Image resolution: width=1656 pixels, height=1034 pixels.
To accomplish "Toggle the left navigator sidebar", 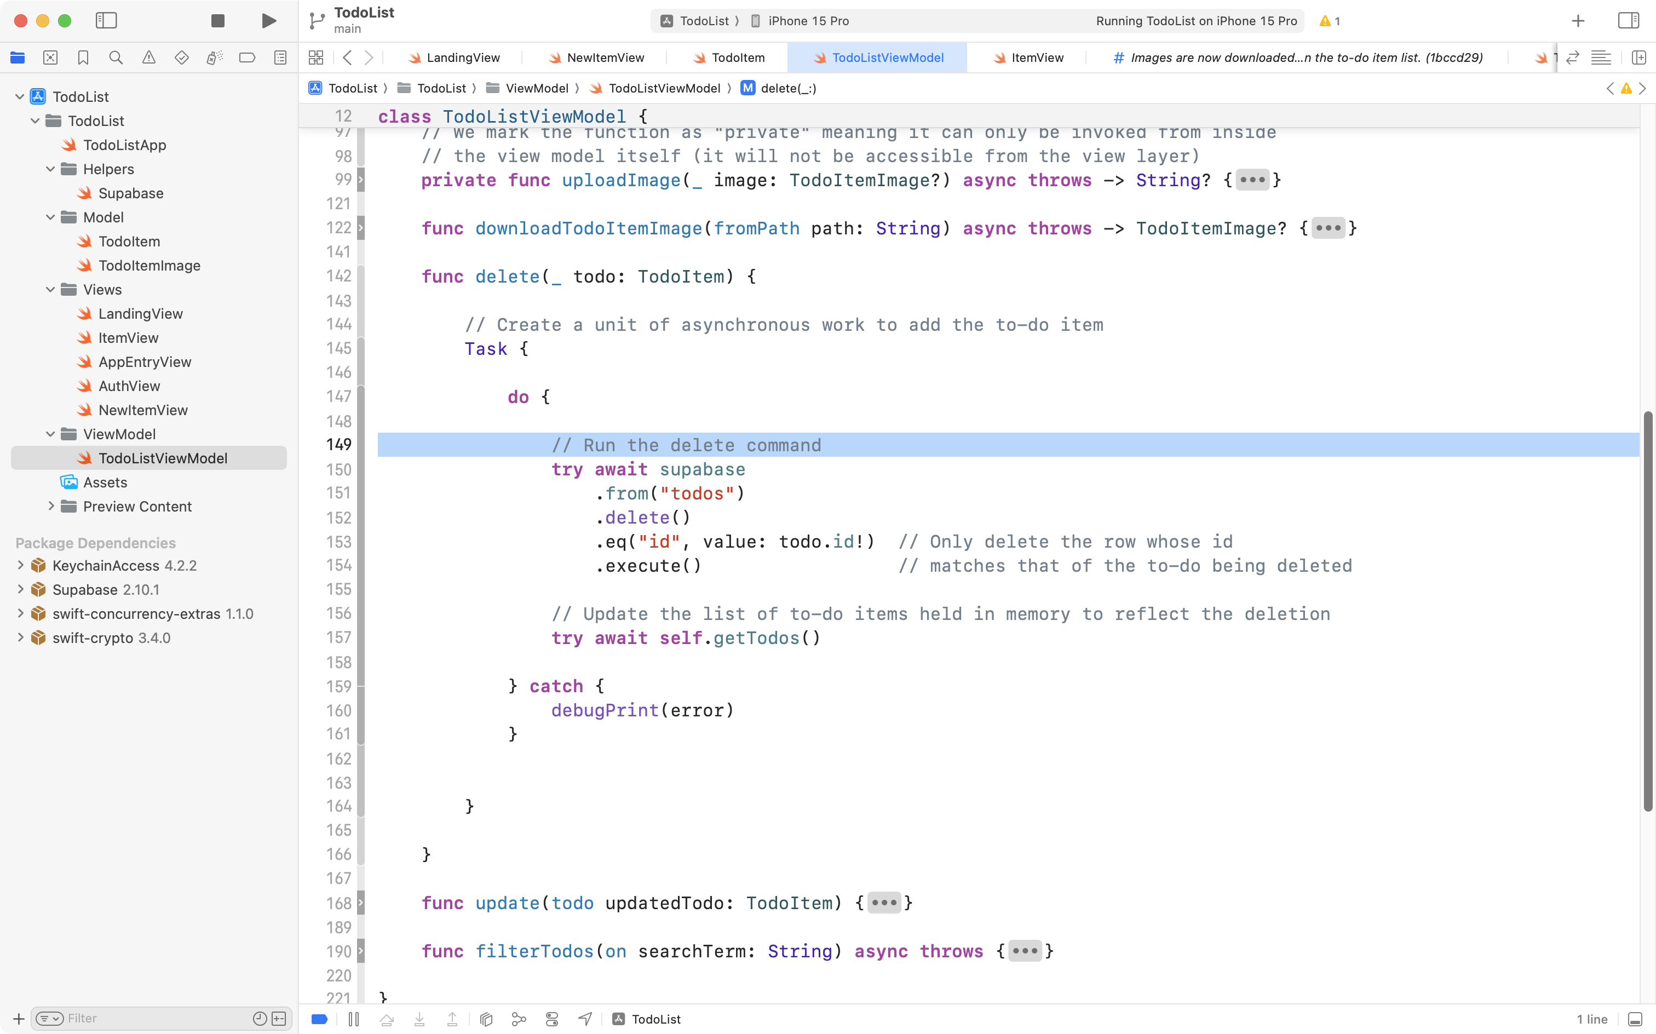I will point(107,20).
